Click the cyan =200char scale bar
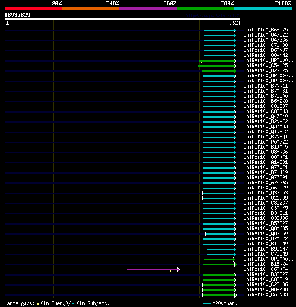Viewport: 296px width, 307px height. (x=207, y=304)
